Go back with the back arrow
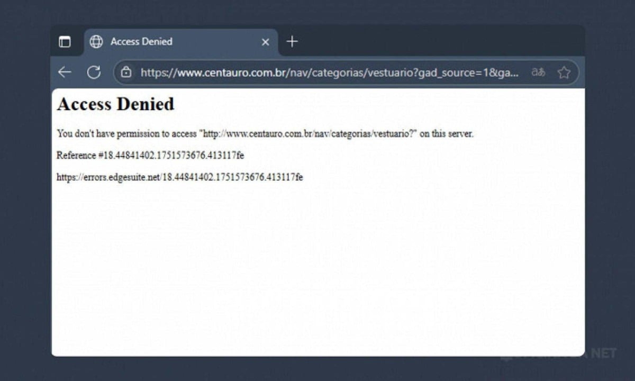The width and height of the screenshot is (635, 381). (x=65, y=72)
